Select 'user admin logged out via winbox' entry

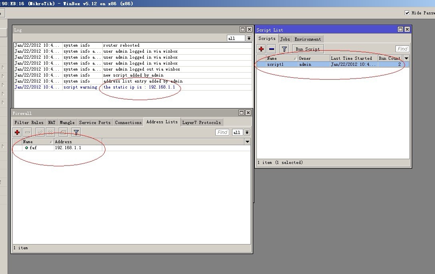tap(133, 69)
